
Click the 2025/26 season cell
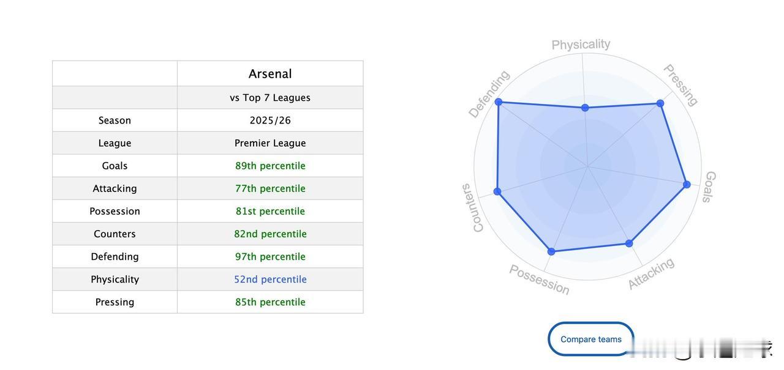tap(270, 120)
